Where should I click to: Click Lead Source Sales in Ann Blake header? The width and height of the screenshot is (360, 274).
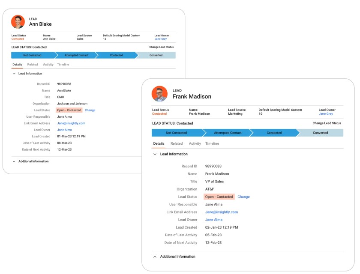coord(80,39)
